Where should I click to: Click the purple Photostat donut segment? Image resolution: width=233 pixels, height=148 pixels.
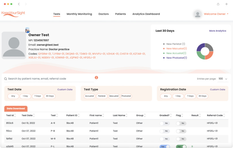click(200, 47)
